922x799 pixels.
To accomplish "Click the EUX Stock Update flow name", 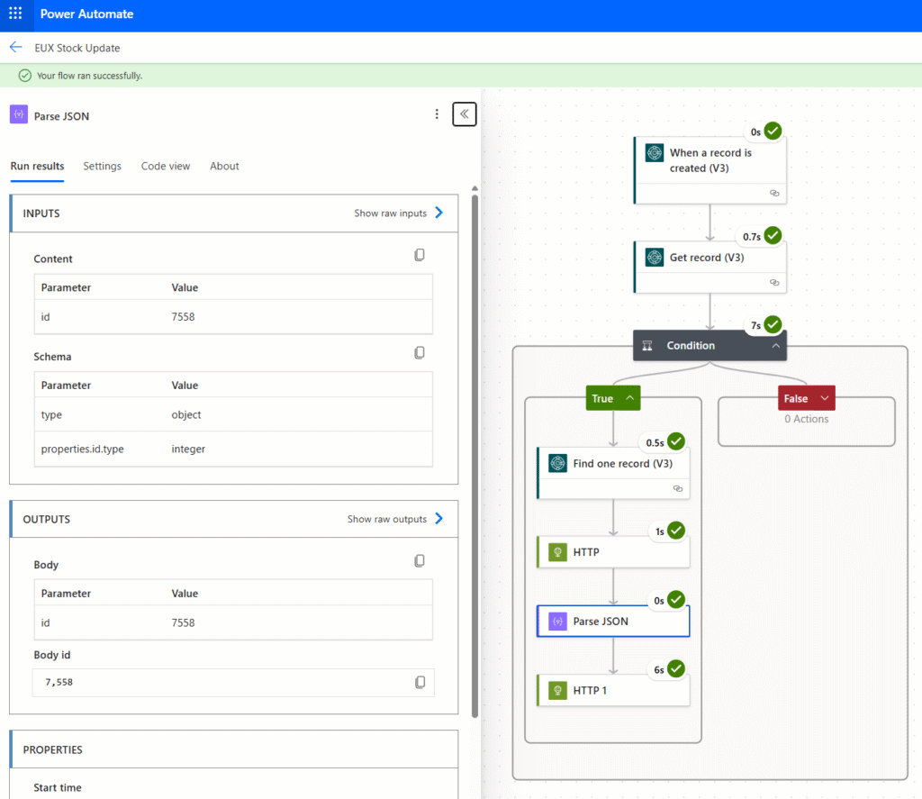I will click(x=77, y=48).
